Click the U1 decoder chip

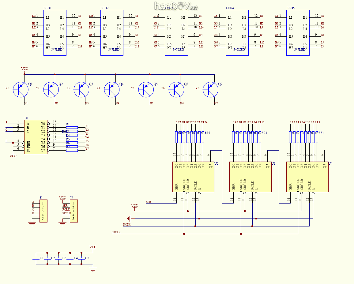(36, 137)
